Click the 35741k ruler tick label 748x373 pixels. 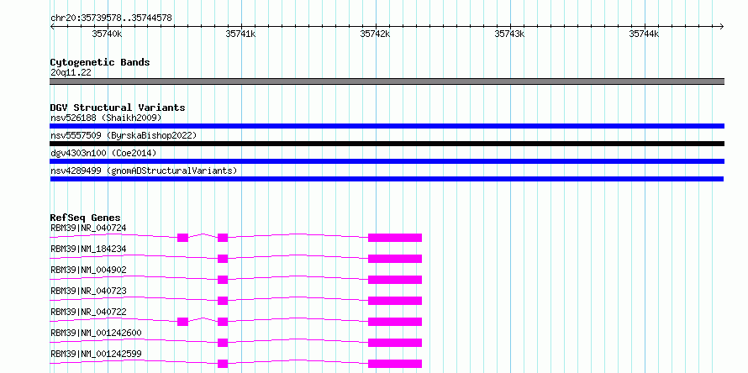tap(240, 34)
